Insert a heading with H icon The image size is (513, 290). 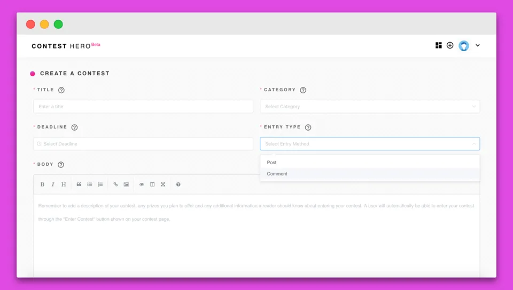64,184
